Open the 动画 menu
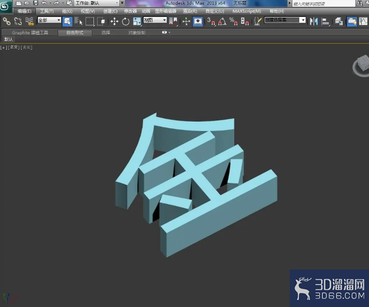This screenshot has width=369, height=307. [146, 11]
